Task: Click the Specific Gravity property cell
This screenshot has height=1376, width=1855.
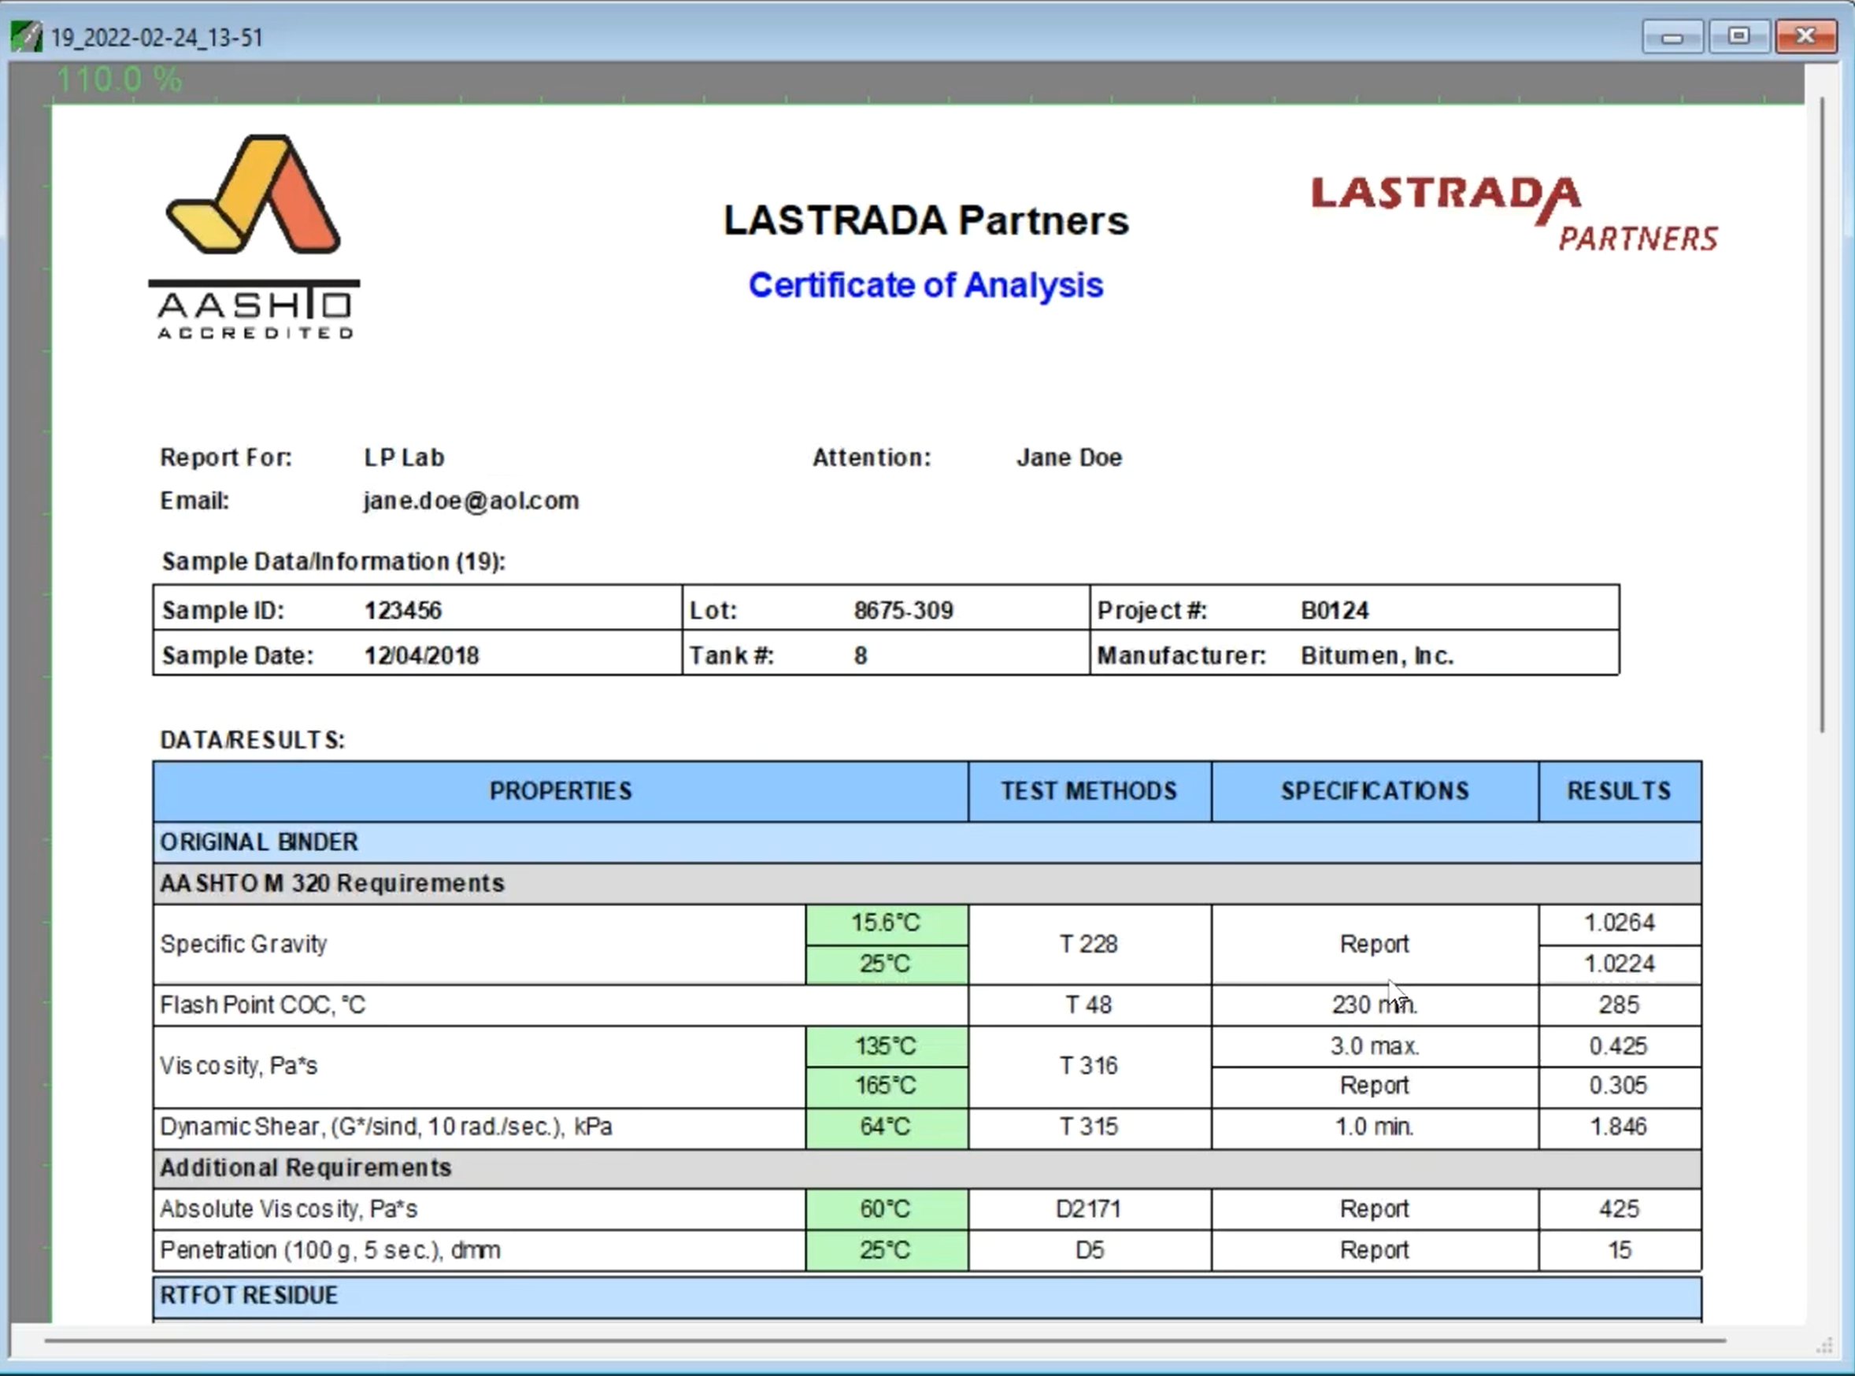Action: click(479, 944)
